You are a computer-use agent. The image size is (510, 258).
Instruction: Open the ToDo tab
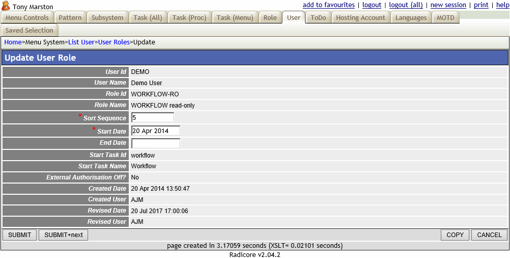click(318, 18)
